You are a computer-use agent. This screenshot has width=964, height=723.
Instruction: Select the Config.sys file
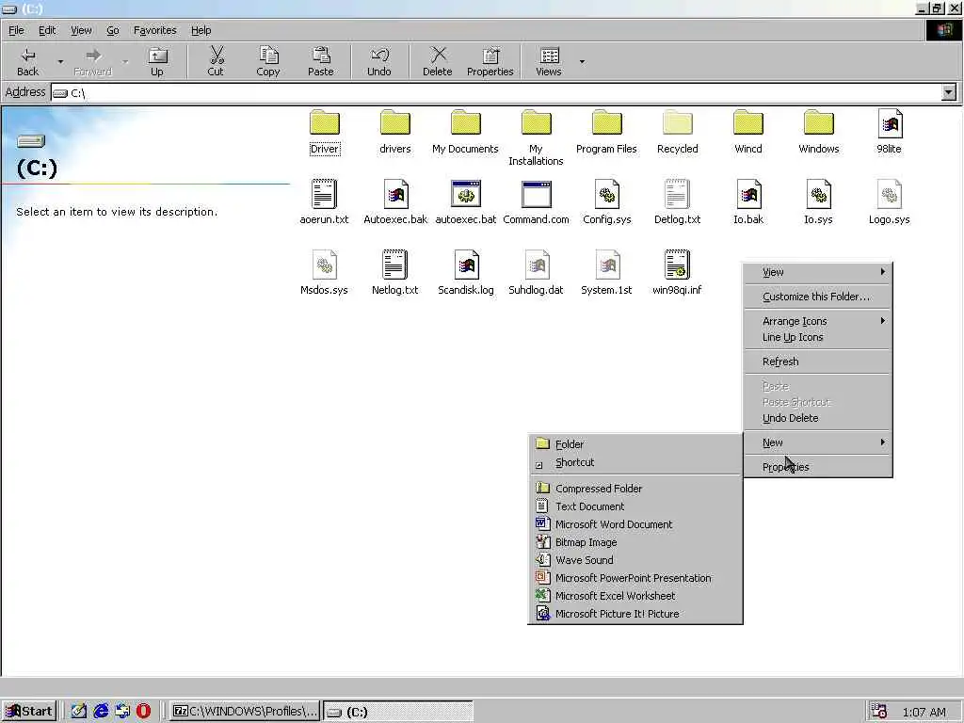click(x=607, y=202)
